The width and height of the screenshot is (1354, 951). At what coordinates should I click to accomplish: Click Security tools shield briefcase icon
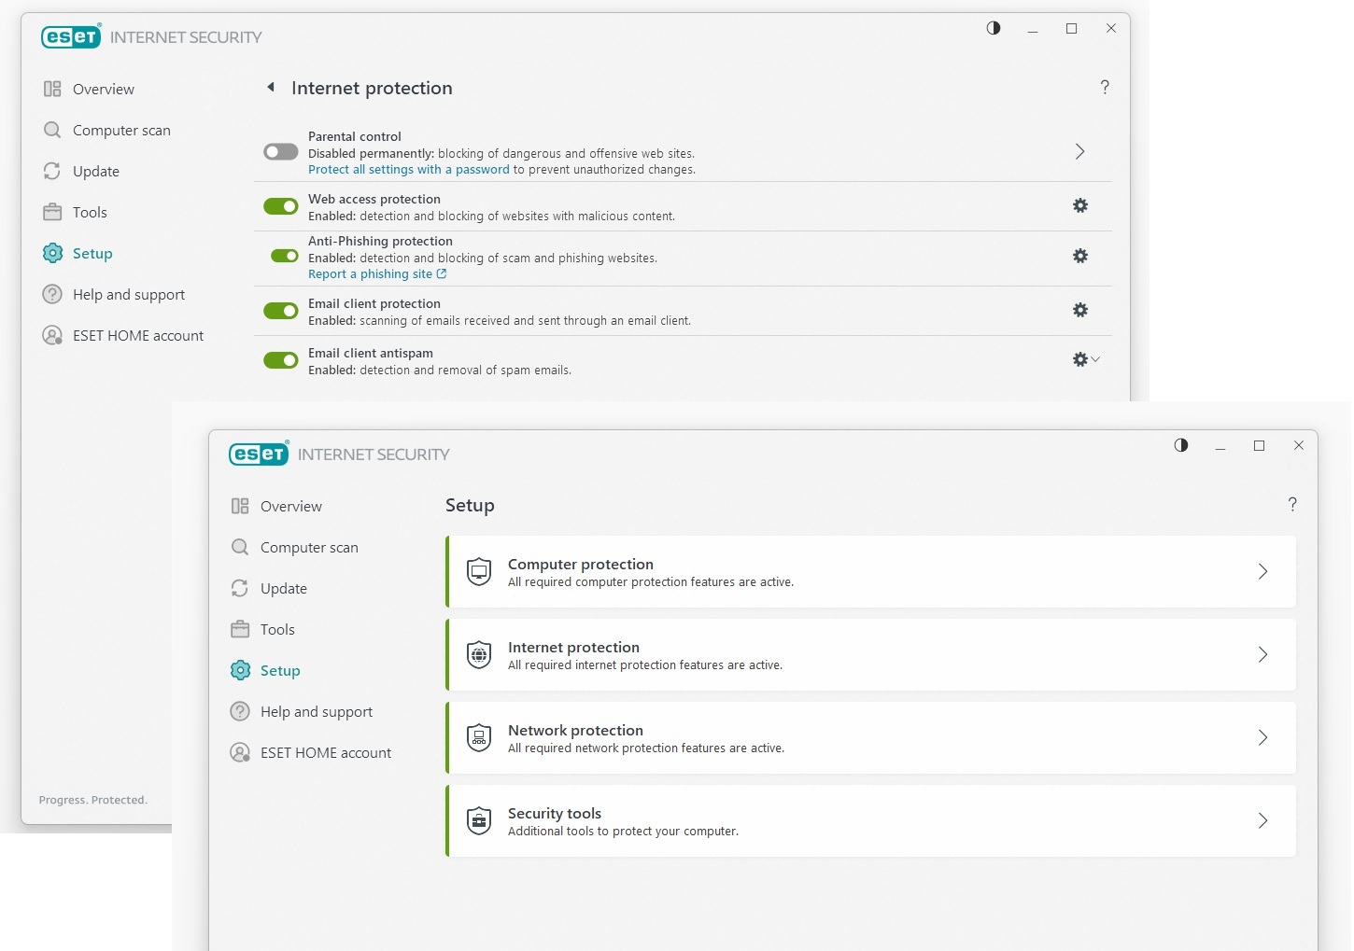point(479,821)
